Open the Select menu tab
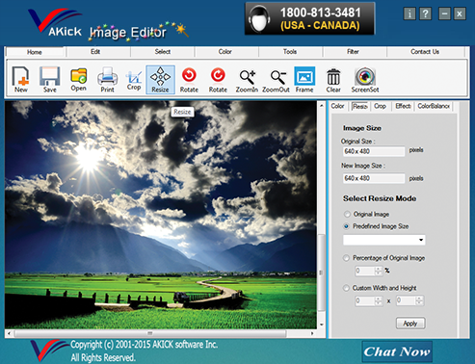The image size is (475, 364). coord(163,52)
